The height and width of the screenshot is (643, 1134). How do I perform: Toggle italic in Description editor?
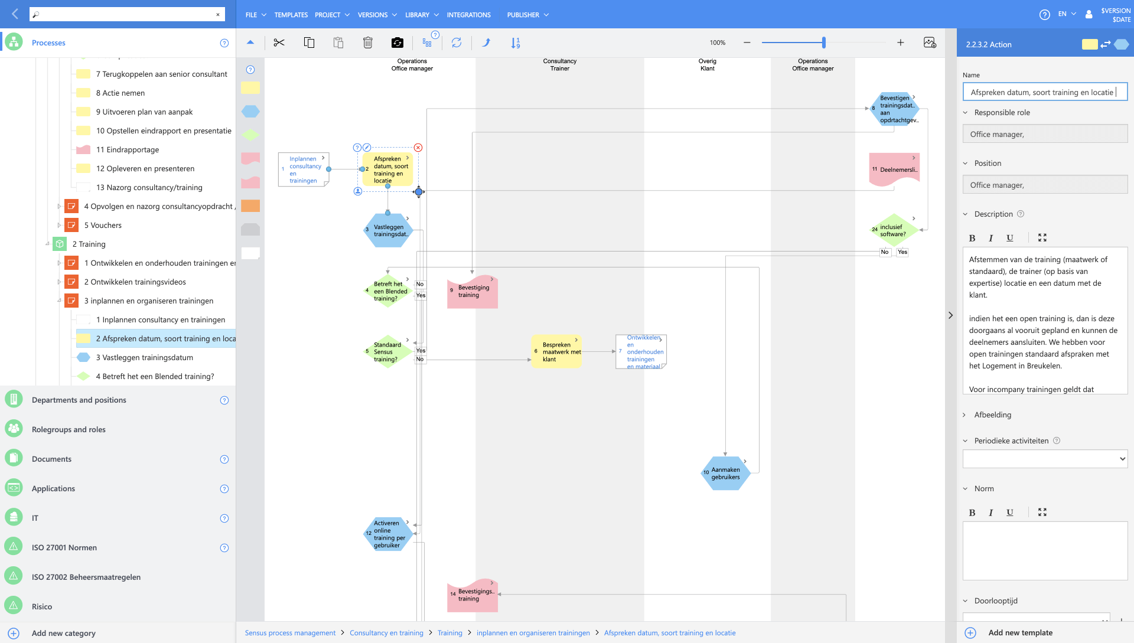coord(991,237)
